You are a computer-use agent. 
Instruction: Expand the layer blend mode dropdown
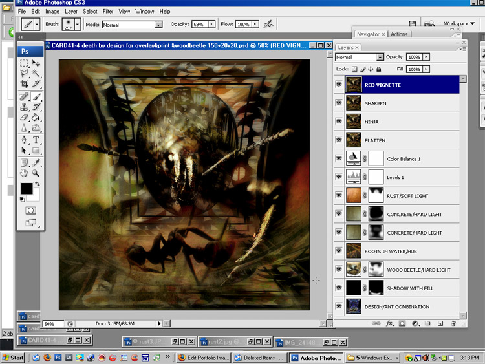coord(379,58)
